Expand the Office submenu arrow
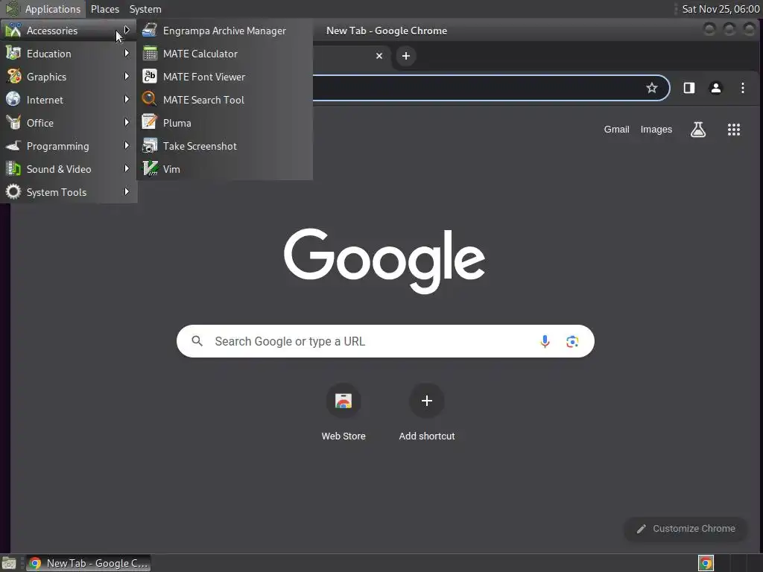The width and height of the screenshot is (763, 572). point(127,123)
